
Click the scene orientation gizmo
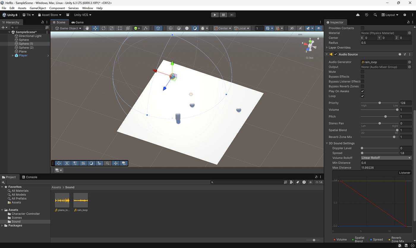click(x=310, y=46)
